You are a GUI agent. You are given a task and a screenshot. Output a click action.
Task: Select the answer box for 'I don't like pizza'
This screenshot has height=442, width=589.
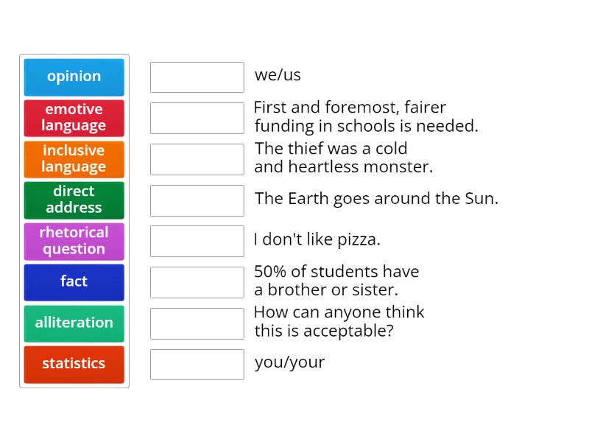(x=197, y=241)
